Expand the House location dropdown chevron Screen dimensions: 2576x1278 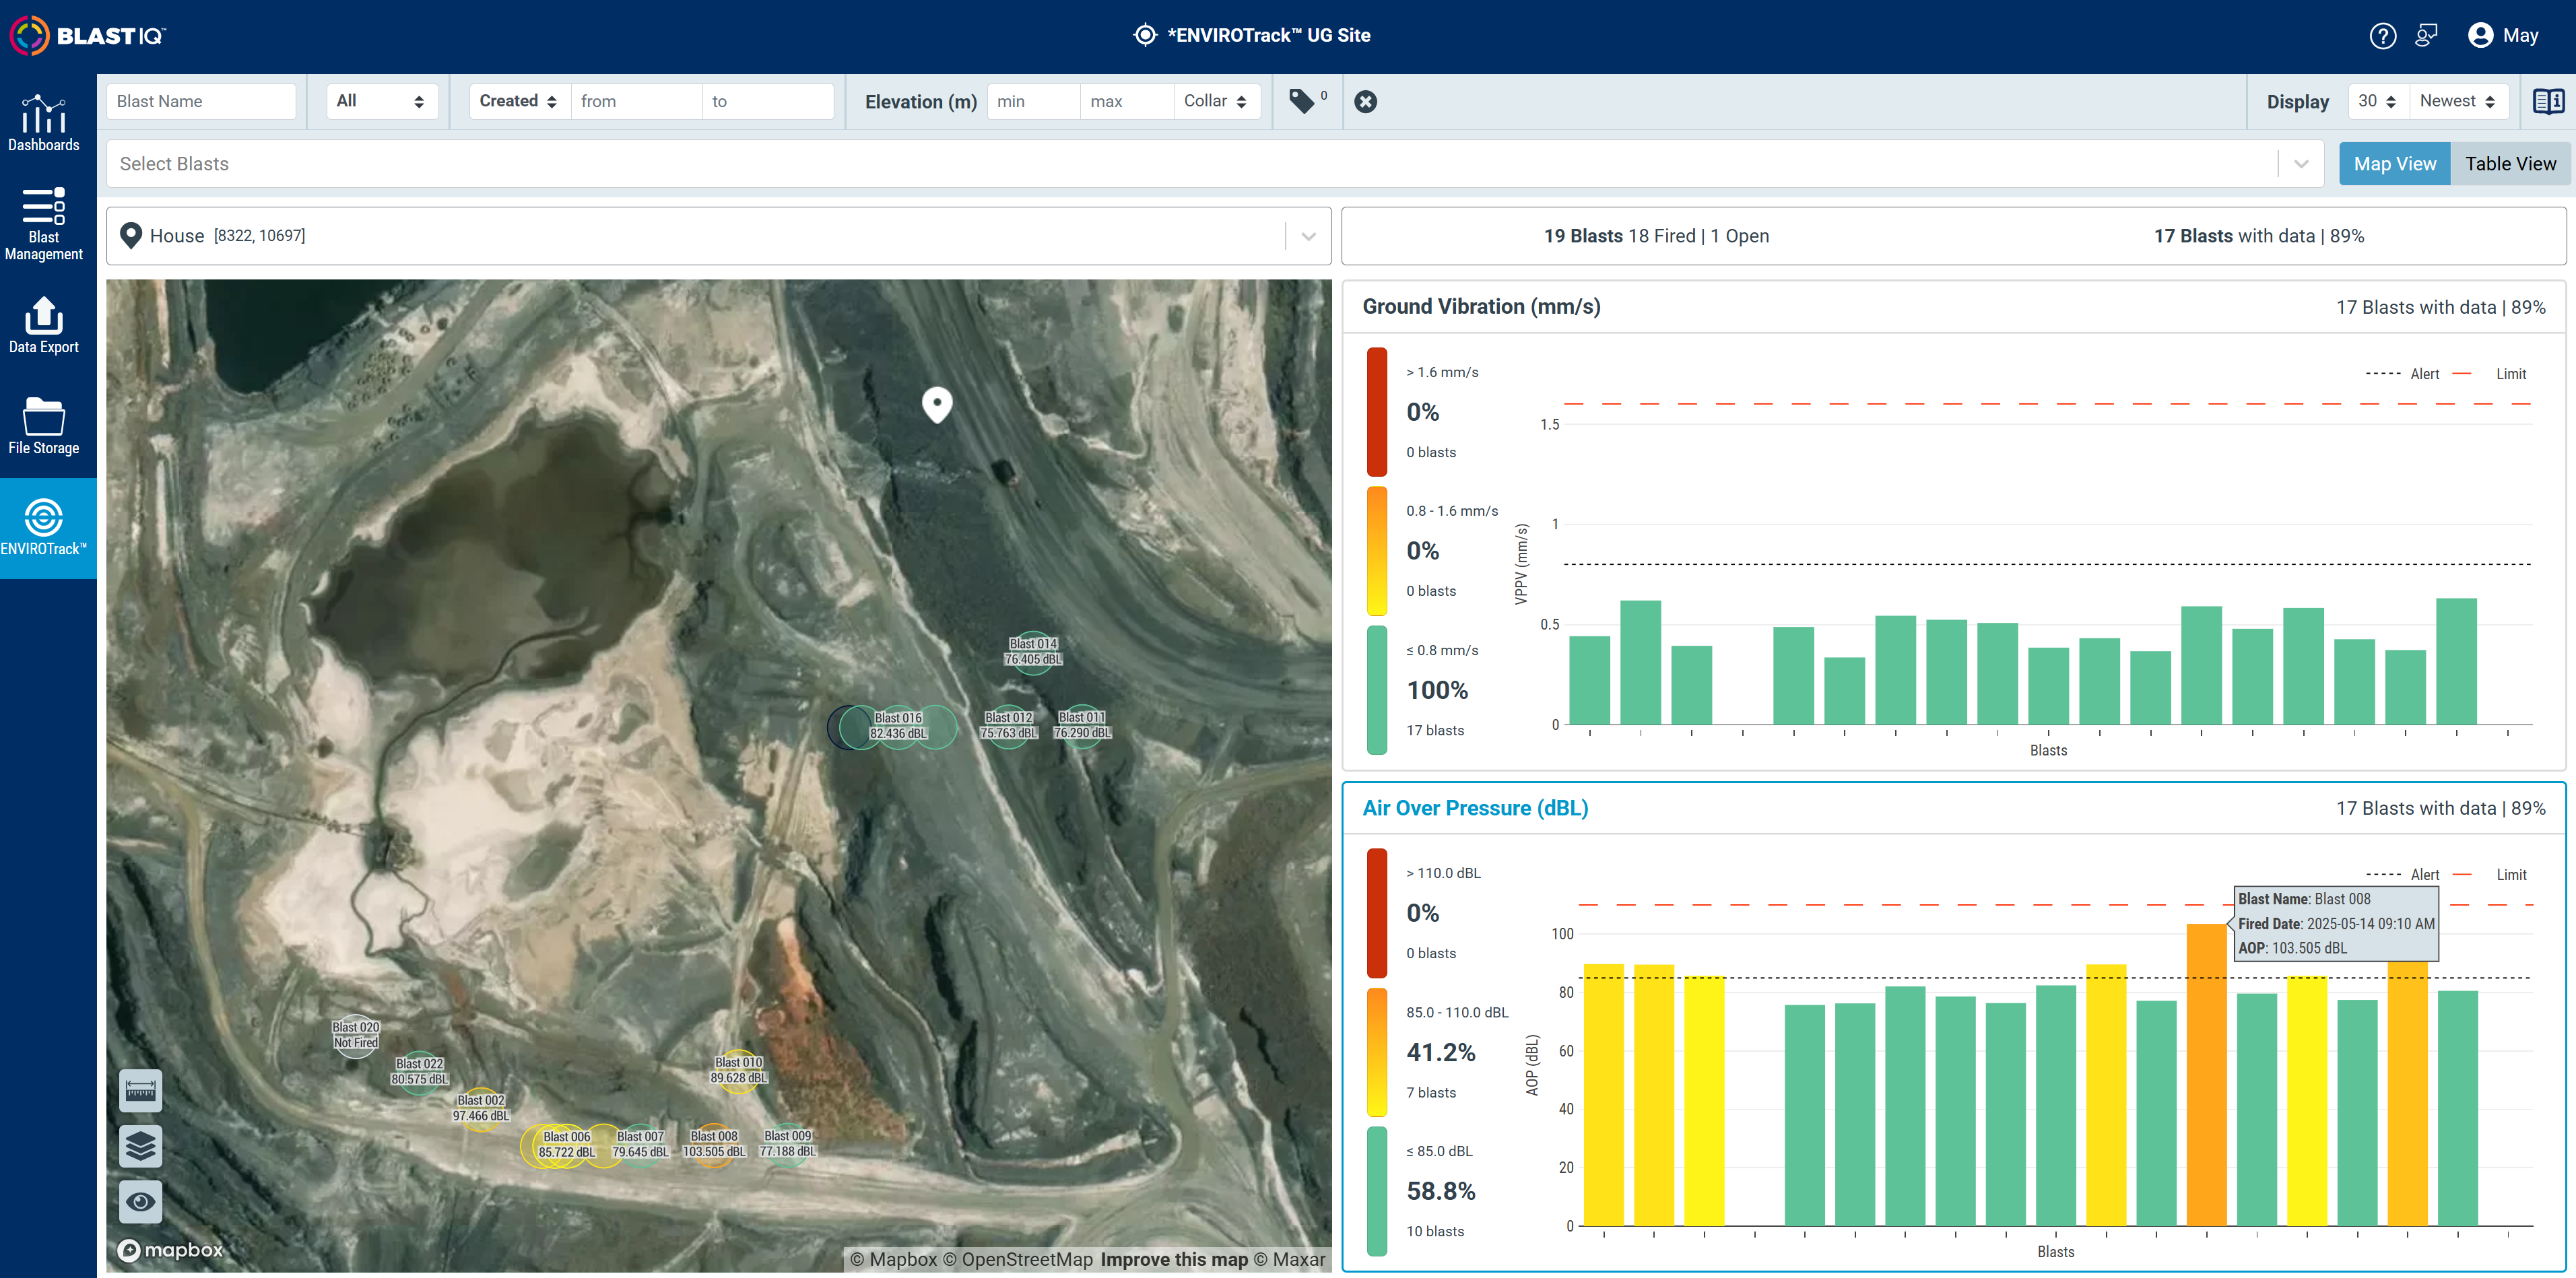[1308, 236]
